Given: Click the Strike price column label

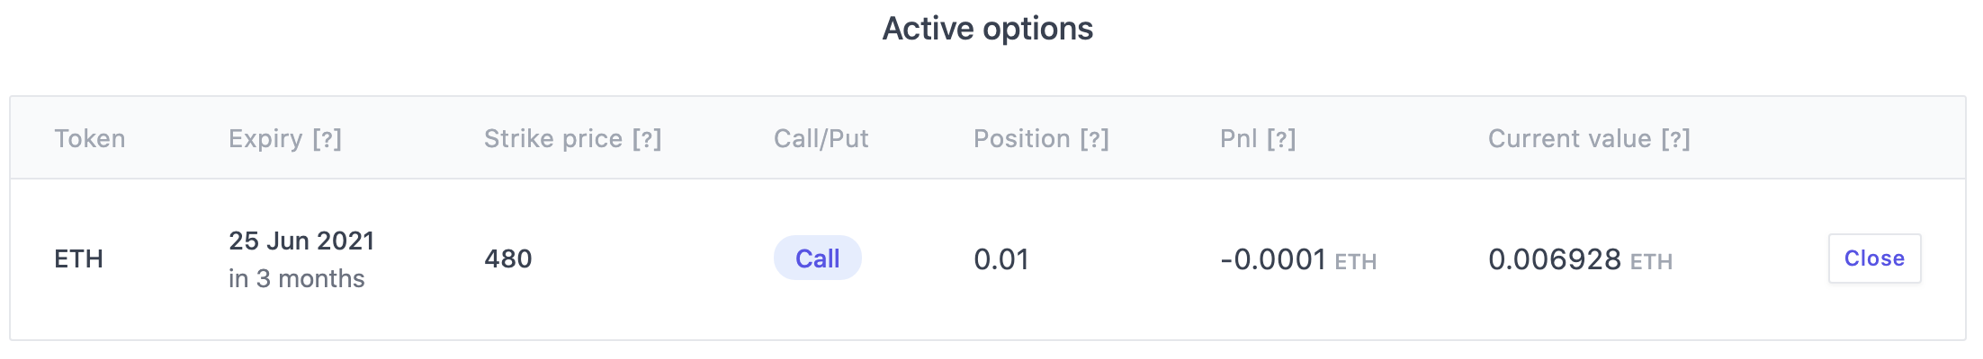Looking at the screenshot, I should (552, 139).
